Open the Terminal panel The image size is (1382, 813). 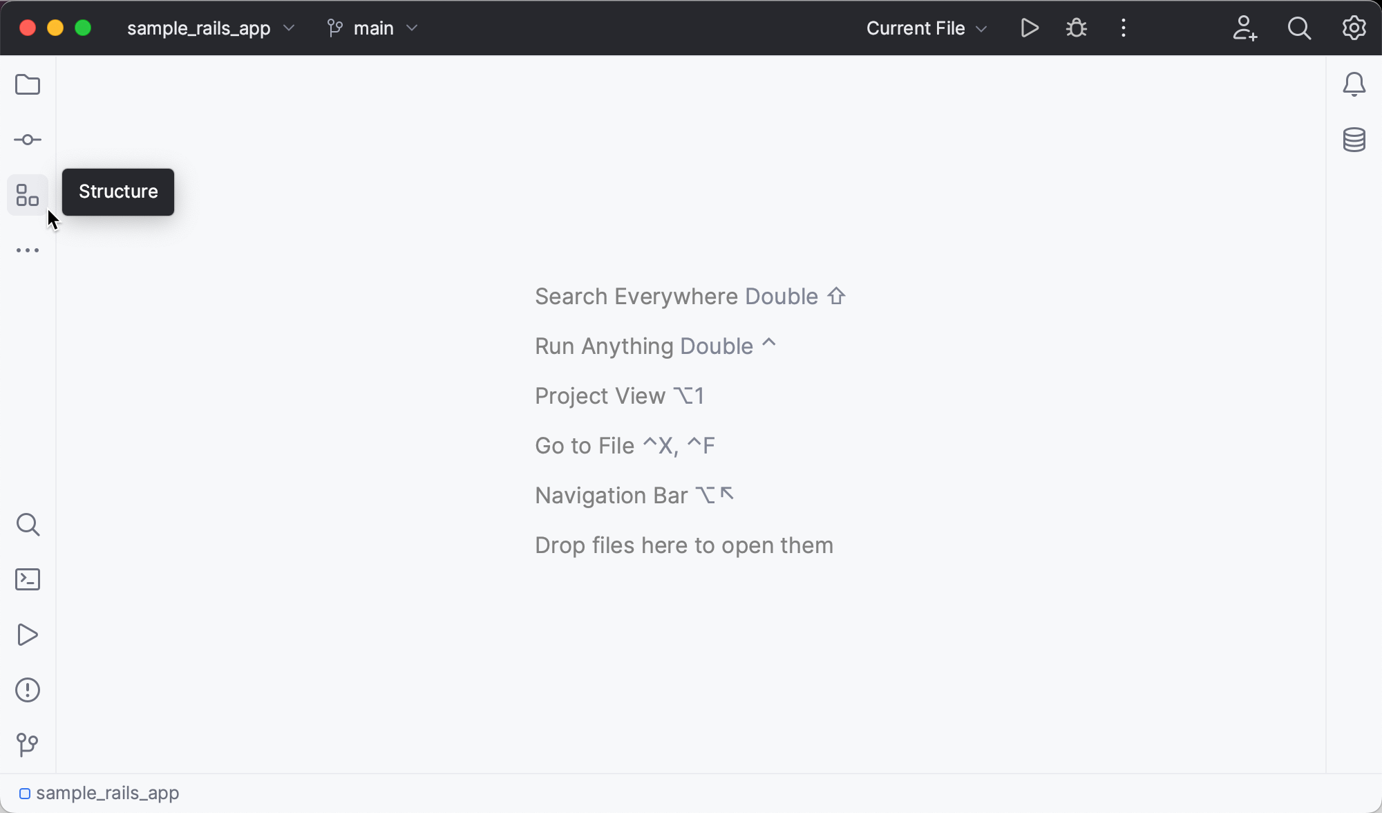pos(28,579)
